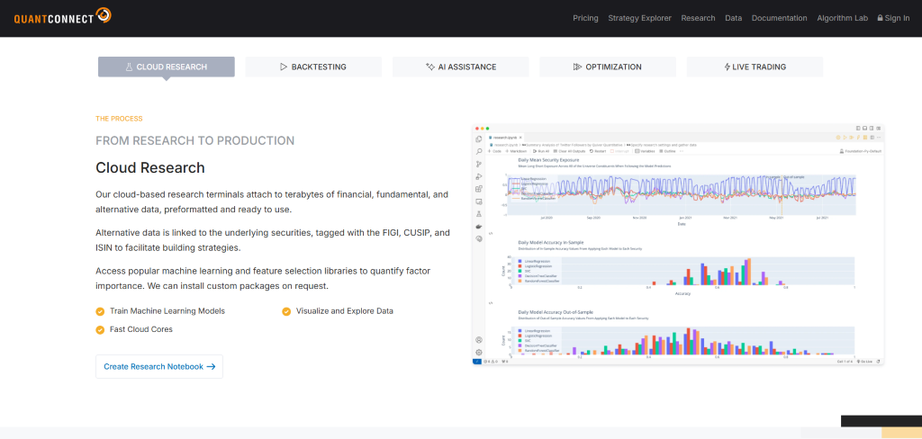Screen dimensions: 922x439
Task: Click the 'FROM RESEARCH TO PRODUCTION' heading
Action: [195, 141]
